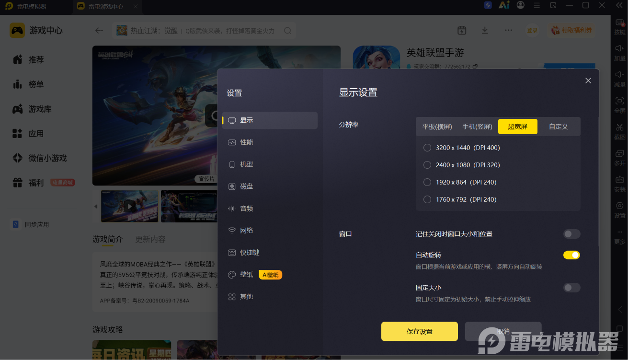Image resolution: width=628 pixels, height=360 pixels.
Task: Open 机型 settings category
Action: 270,164
